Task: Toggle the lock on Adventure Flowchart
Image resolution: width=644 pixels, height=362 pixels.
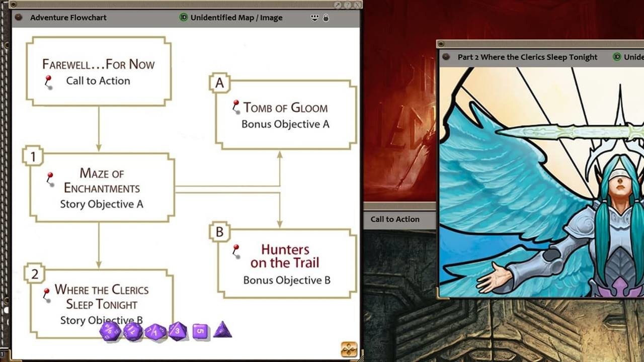Action: click(326, 18)
